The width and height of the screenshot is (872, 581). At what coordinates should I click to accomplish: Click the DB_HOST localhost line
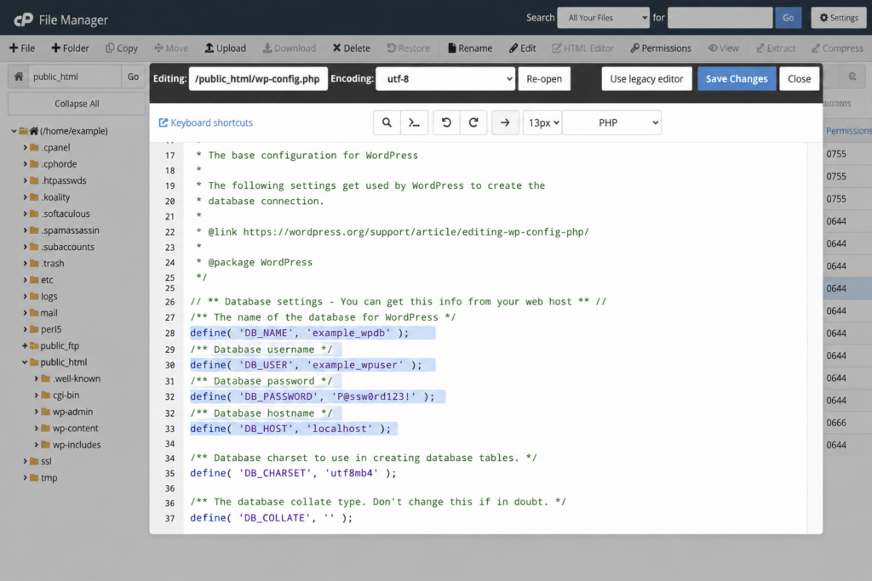coord(291,429)
